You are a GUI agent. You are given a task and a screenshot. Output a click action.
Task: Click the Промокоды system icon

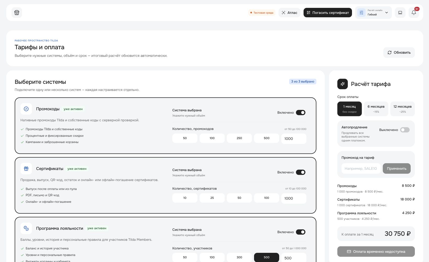point(26,109)
